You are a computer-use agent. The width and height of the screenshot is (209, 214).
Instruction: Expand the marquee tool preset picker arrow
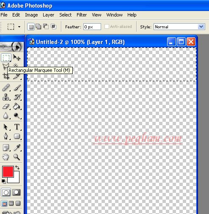pos(19,27)
